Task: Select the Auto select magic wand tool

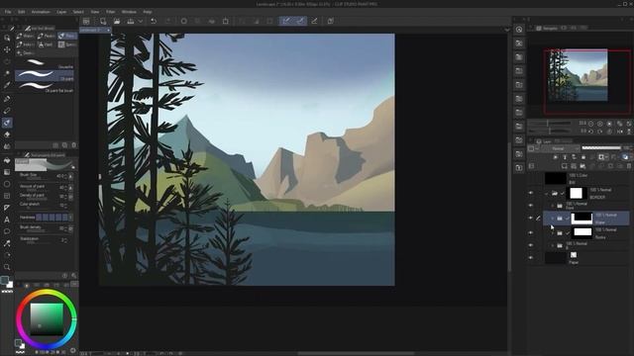Action: (7, 73)
